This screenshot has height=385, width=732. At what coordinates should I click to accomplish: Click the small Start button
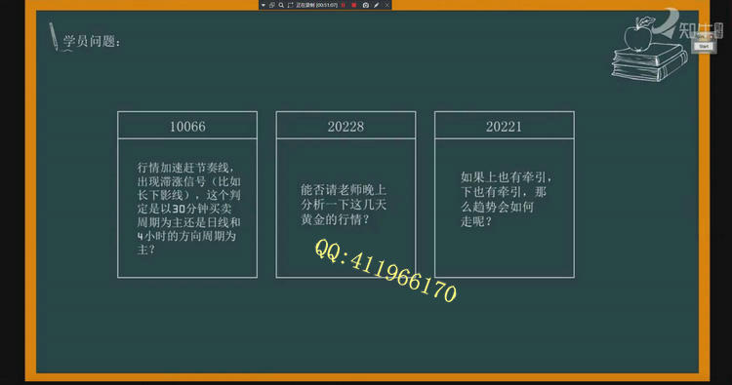click(x=704, y=46)
